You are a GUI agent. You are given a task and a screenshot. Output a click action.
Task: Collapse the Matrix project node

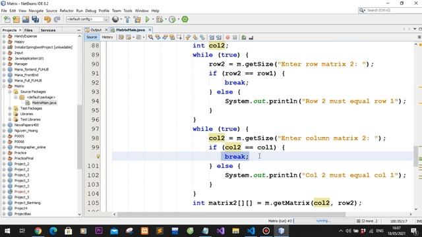(4, 86)
